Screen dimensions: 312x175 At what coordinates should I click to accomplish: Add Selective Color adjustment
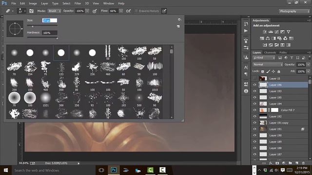click(x=282, y=45)
